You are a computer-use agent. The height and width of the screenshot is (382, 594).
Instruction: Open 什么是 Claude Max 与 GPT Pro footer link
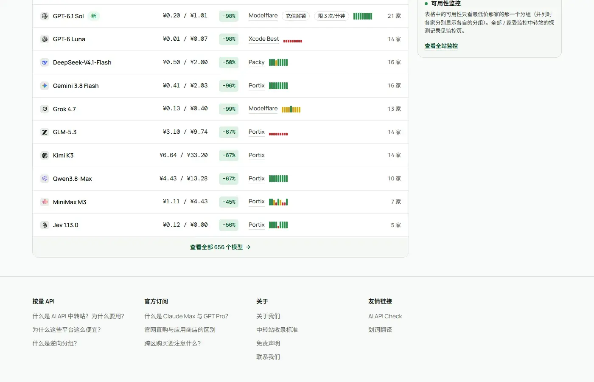pyautogui.click(x=186, y=316)
